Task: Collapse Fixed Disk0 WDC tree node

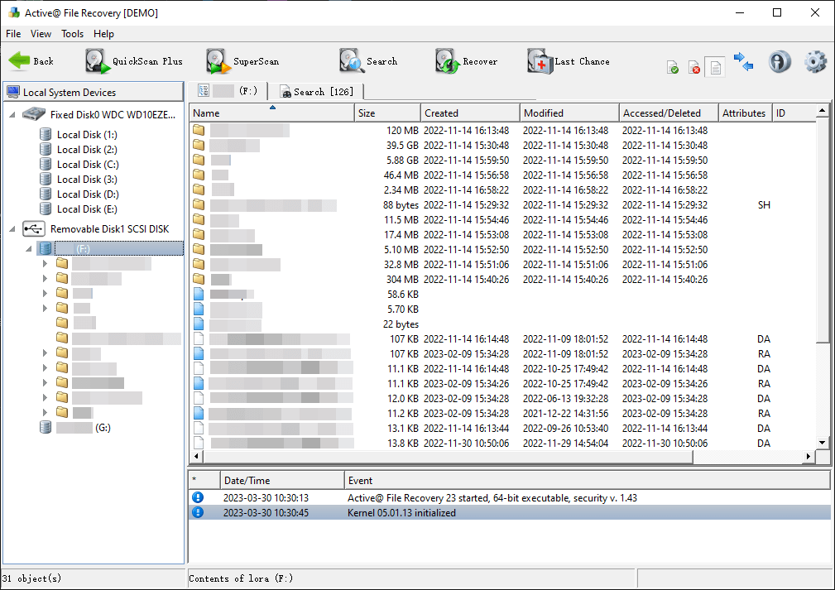Action: point(12,114)
